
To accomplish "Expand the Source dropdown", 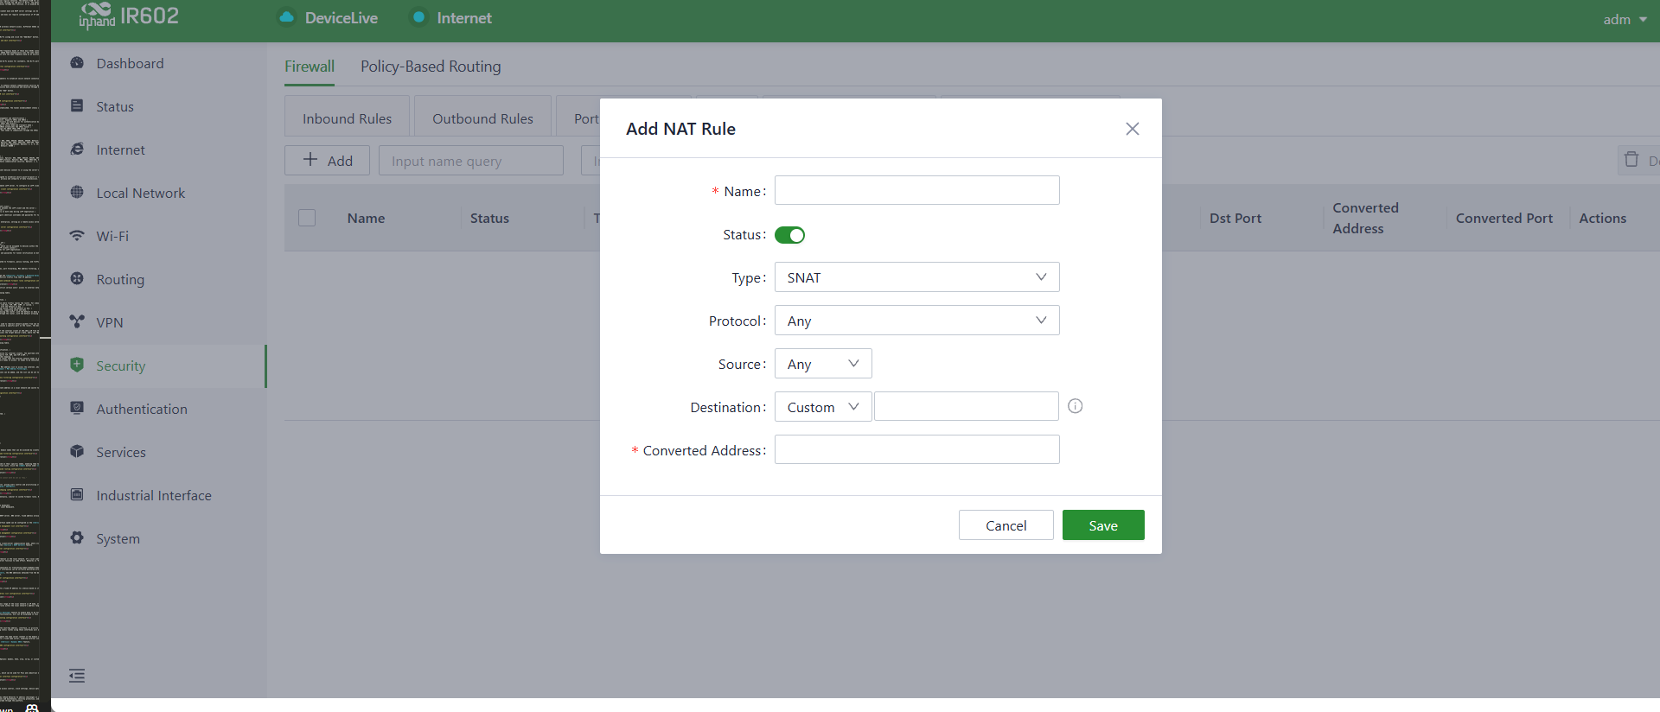I will 823,364.
